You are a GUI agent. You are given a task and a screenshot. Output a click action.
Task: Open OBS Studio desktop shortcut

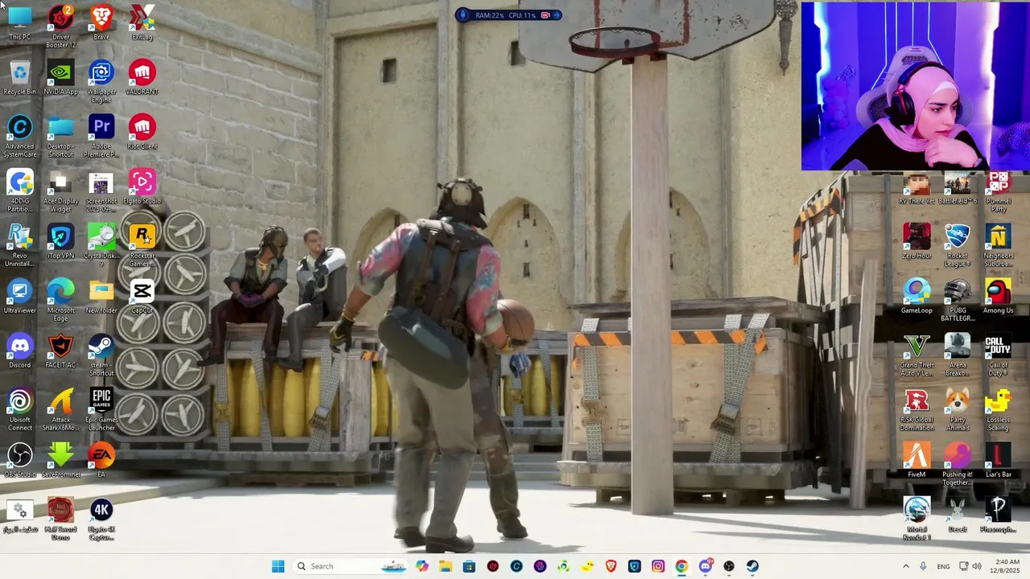click(19, 460)
